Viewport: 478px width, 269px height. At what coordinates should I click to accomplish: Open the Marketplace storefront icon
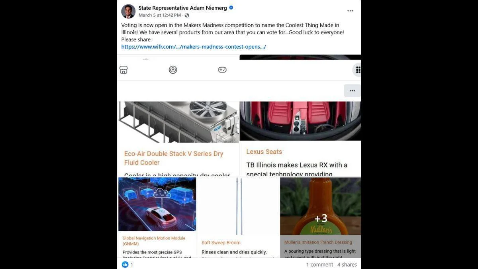click(x=123, y=70)
